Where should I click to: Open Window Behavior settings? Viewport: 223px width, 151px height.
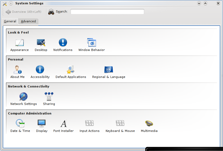92,45
